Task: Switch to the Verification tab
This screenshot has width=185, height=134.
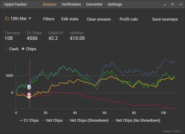Action: [x=71, y=4]
